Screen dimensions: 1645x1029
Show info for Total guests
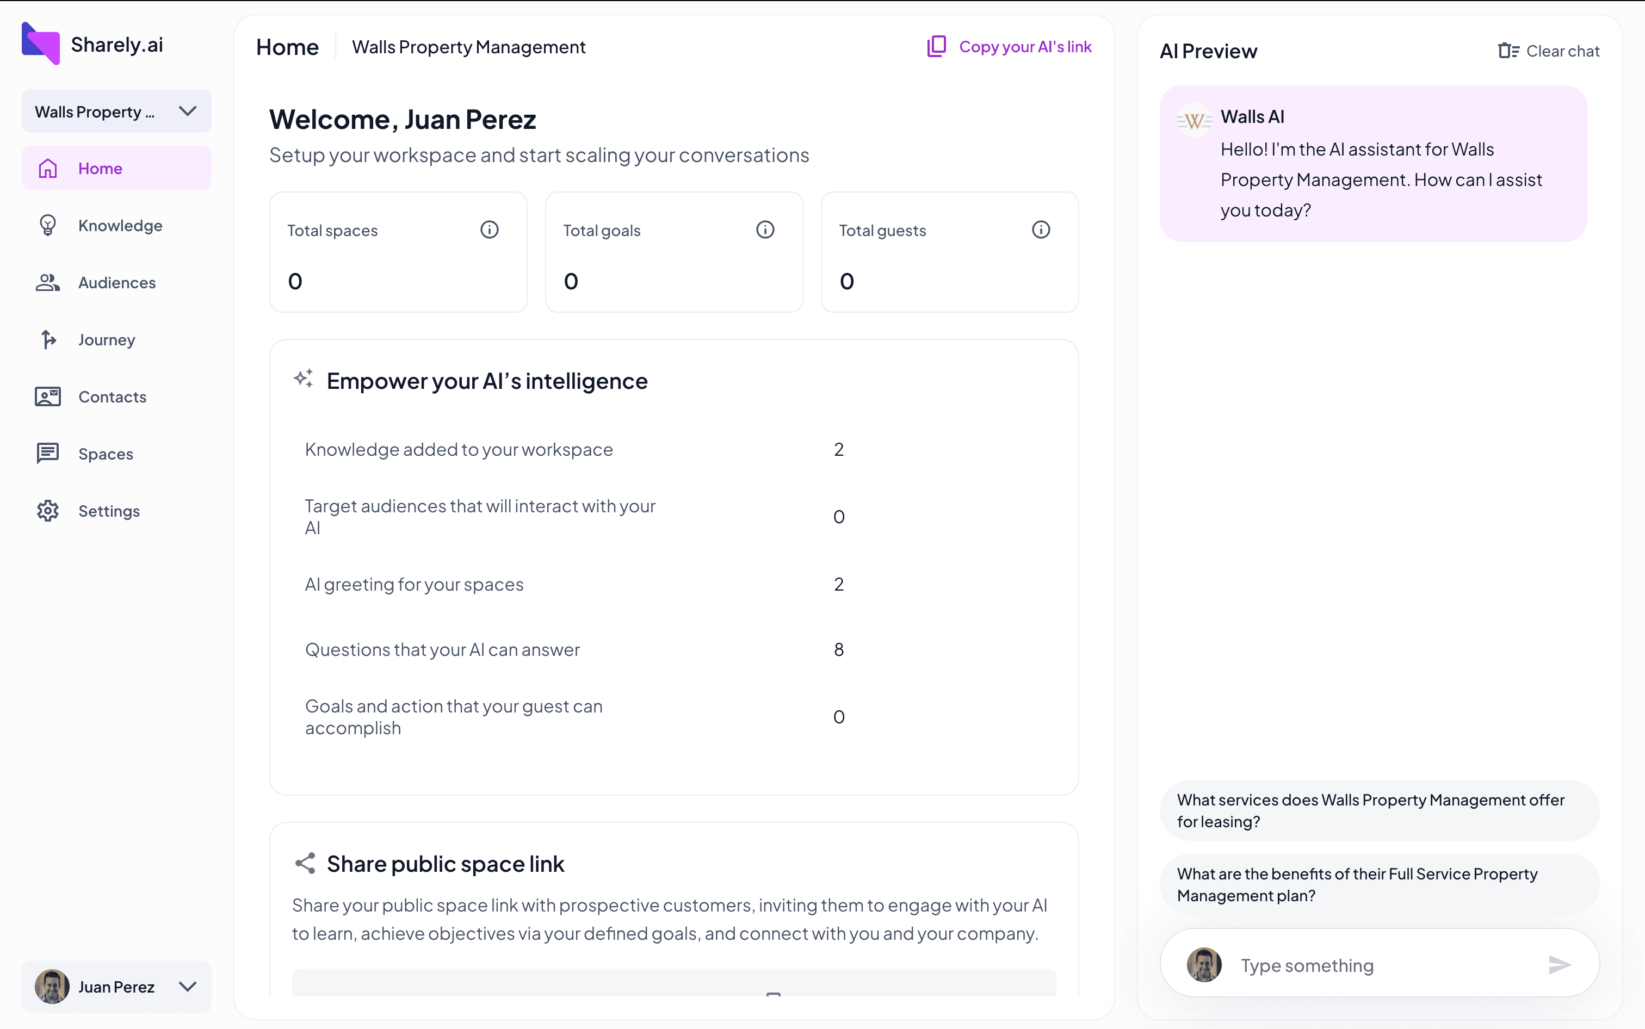point(1041,230)
